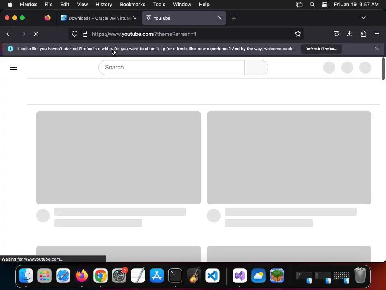Click the page vertical scrollbar
The width and height of the screenshot is (386, 290).
coord(383,69)
